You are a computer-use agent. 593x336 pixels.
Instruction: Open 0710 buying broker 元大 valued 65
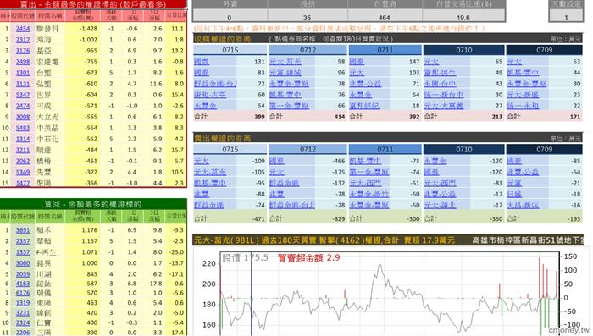tap(431, 62)
